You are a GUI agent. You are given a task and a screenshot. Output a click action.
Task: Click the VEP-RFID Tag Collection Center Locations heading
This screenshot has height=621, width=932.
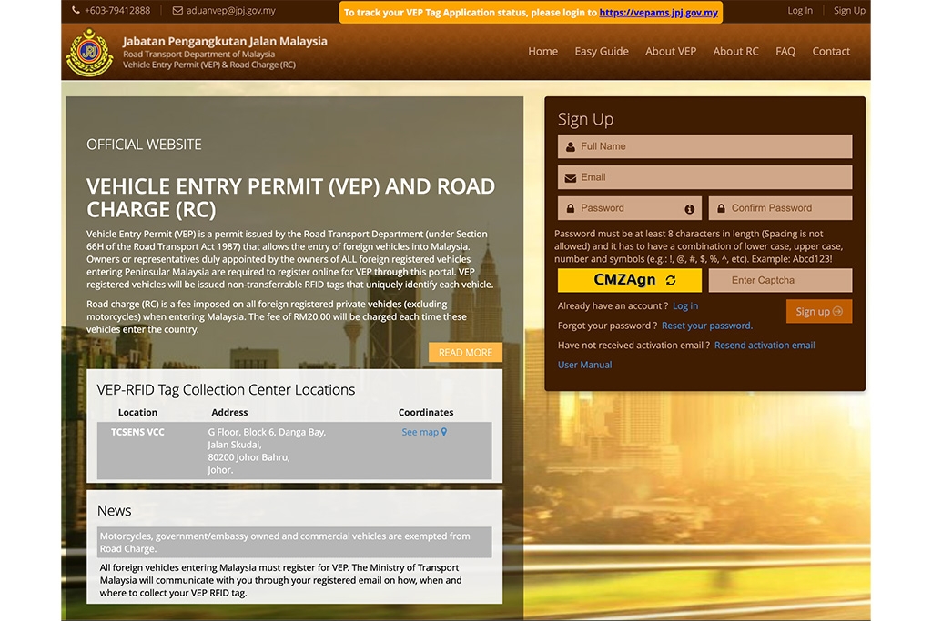[226, 389]
